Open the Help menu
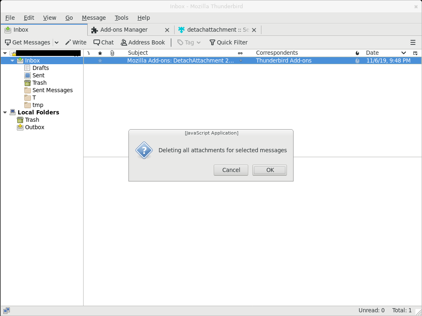The image size is (422, 316). pos(144,18)
